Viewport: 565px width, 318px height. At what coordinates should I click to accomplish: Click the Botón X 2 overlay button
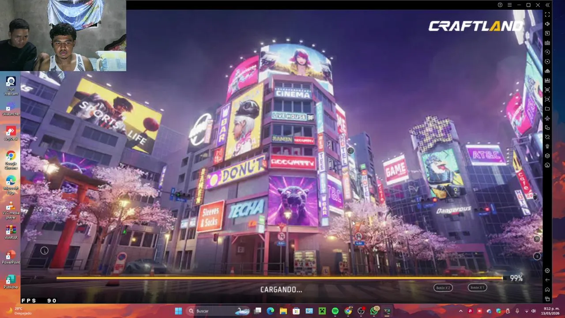tap(443, 288)
